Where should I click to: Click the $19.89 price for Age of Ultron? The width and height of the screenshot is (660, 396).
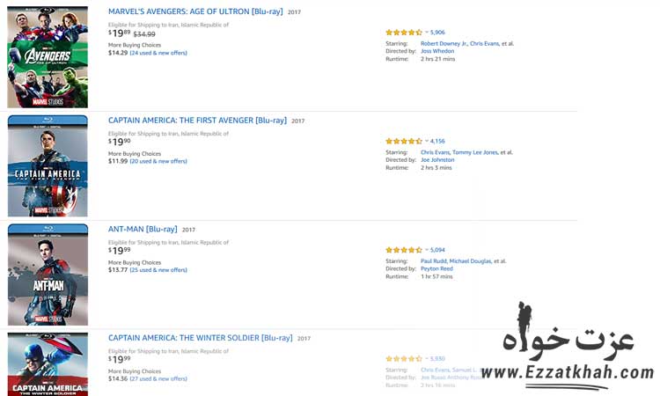119,33
